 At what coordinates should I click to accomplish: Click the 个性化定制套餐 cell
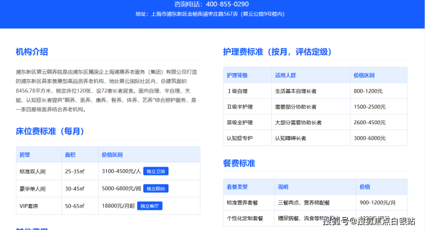point(245,218)
